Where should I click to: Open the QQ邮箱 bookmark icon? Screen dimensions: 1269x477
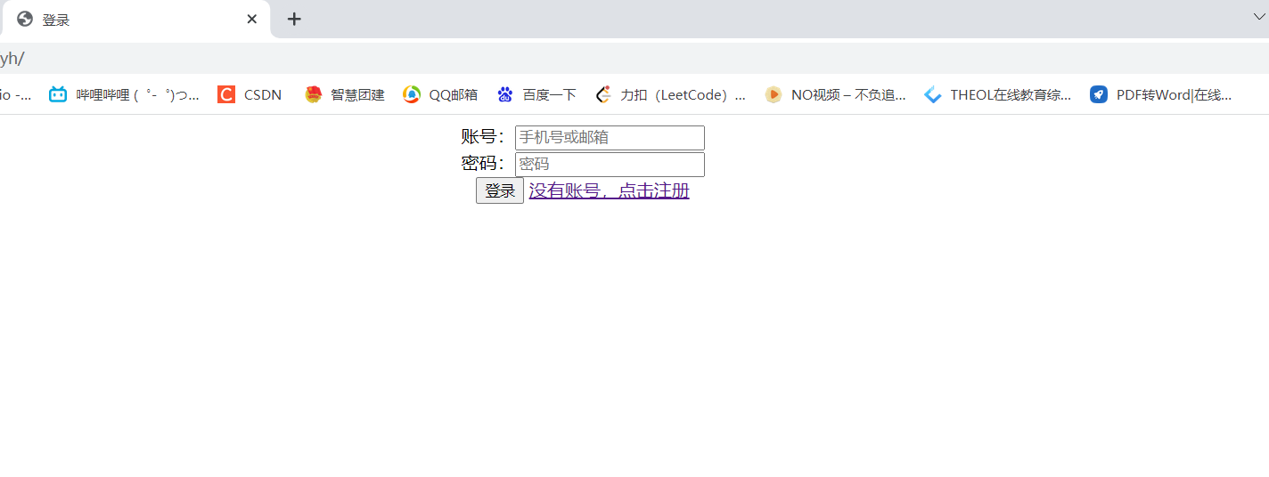tap(411, 94)
